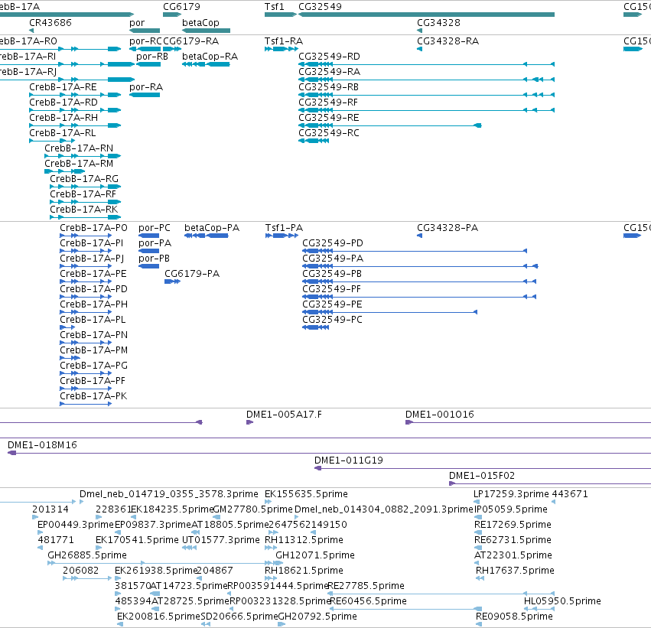The image size is (651, 628).
Task: Select transcript CrebB-17A-RH
Action: point(63,118)
